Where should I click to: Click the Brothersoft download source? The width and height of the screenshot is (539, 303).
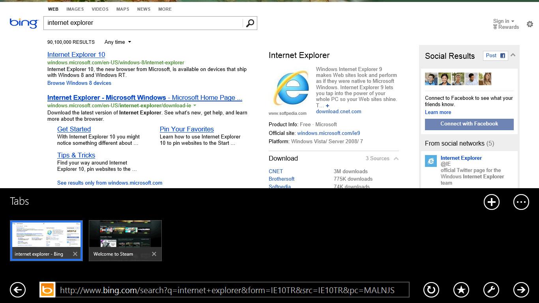pyautogui.click(x=282, y=179)
